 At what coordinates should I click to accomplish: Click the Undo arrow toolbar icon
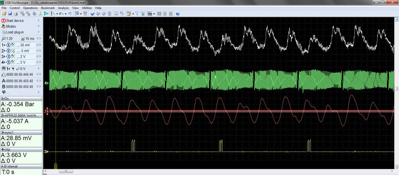(x=69, y=13)
